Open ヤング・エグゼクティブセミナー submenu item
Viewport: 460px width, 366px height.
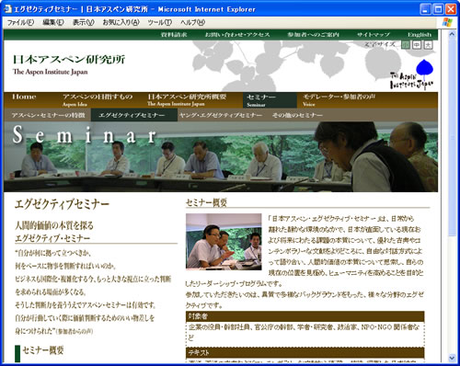[x=221, y=115]
